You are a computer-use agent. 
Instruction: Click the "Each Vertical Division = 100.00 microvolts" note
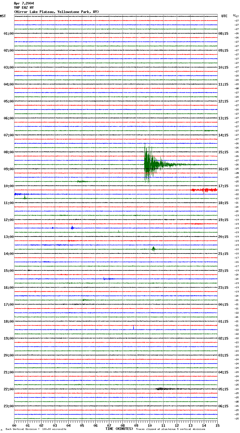coord(36,429)
